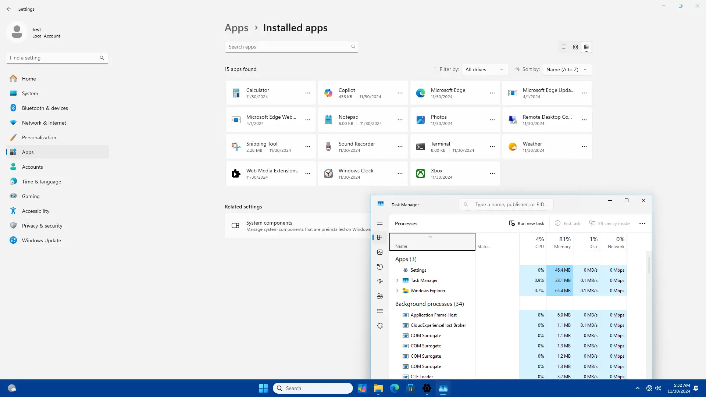Open Users icon in Task Manager sidebar

tap(380, 296)
